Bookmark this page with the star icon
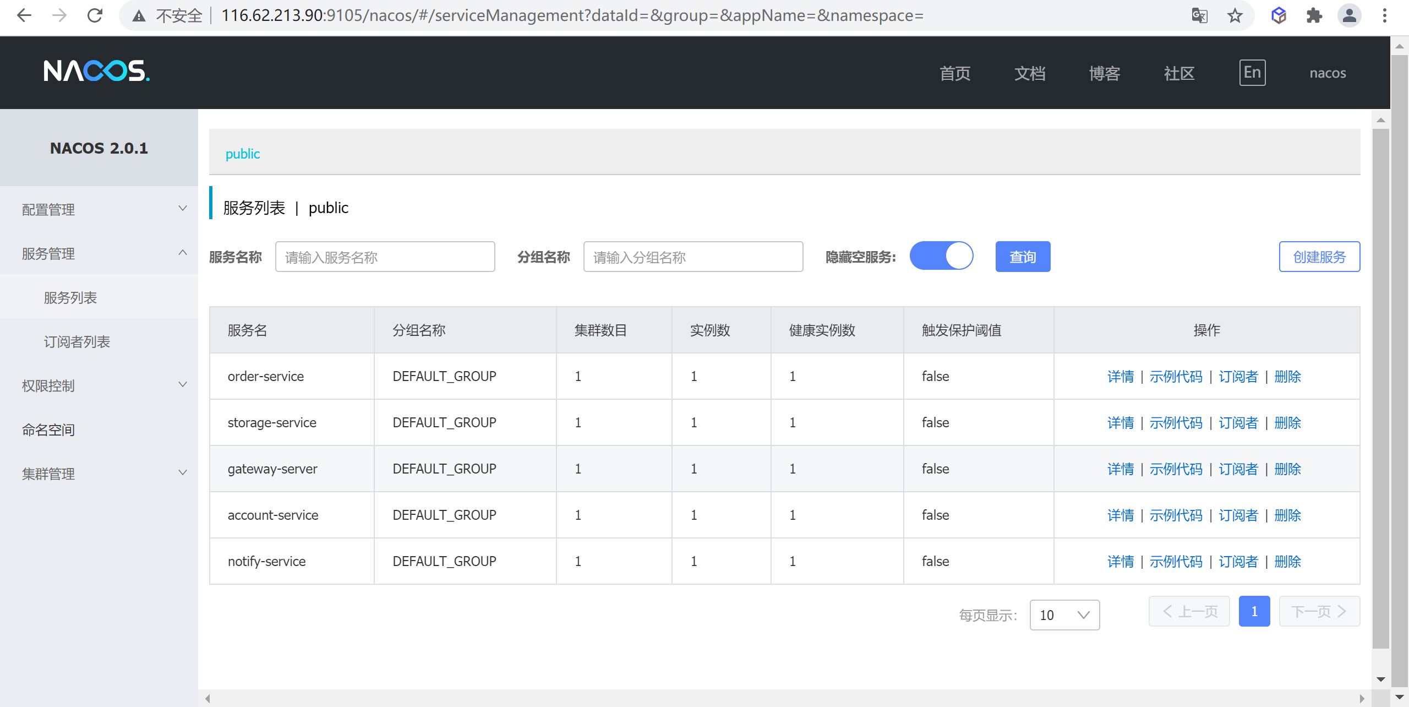1409x707 pixels. [x=1235, y=15]
